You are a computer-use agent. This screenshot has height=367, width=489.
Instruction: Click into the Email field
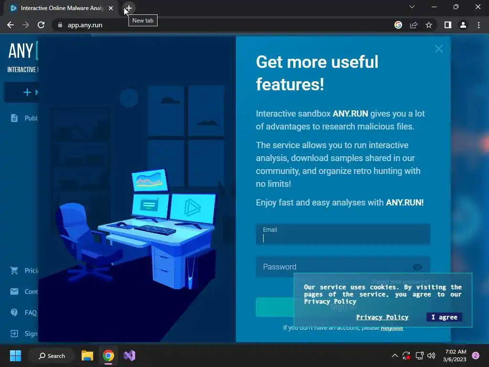[x=343, y=234]
